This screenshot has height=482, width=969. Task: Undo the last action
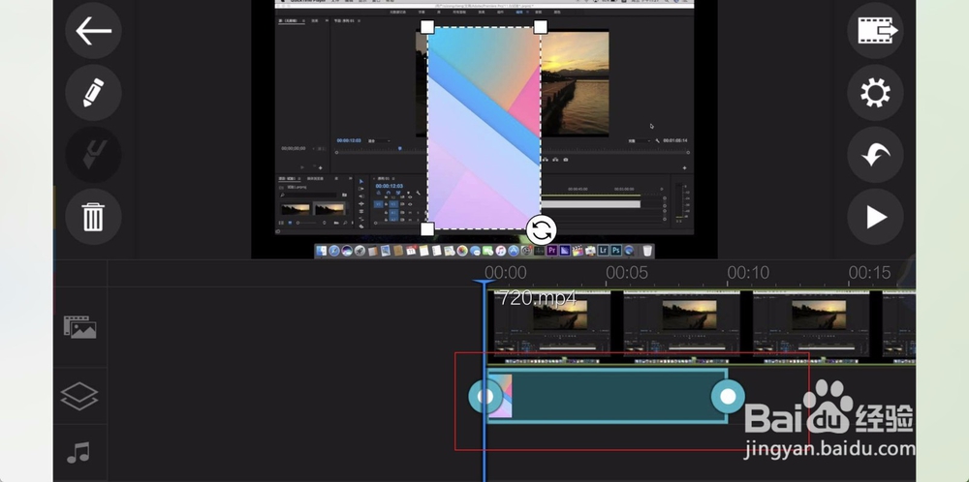tap(876, 154)
